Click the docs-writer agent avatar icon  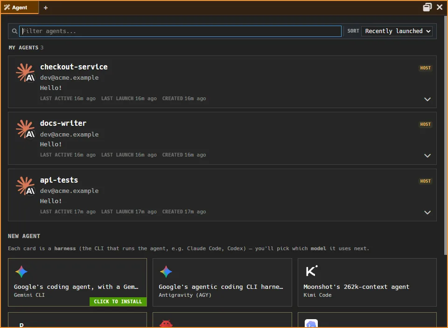point(25,129)
